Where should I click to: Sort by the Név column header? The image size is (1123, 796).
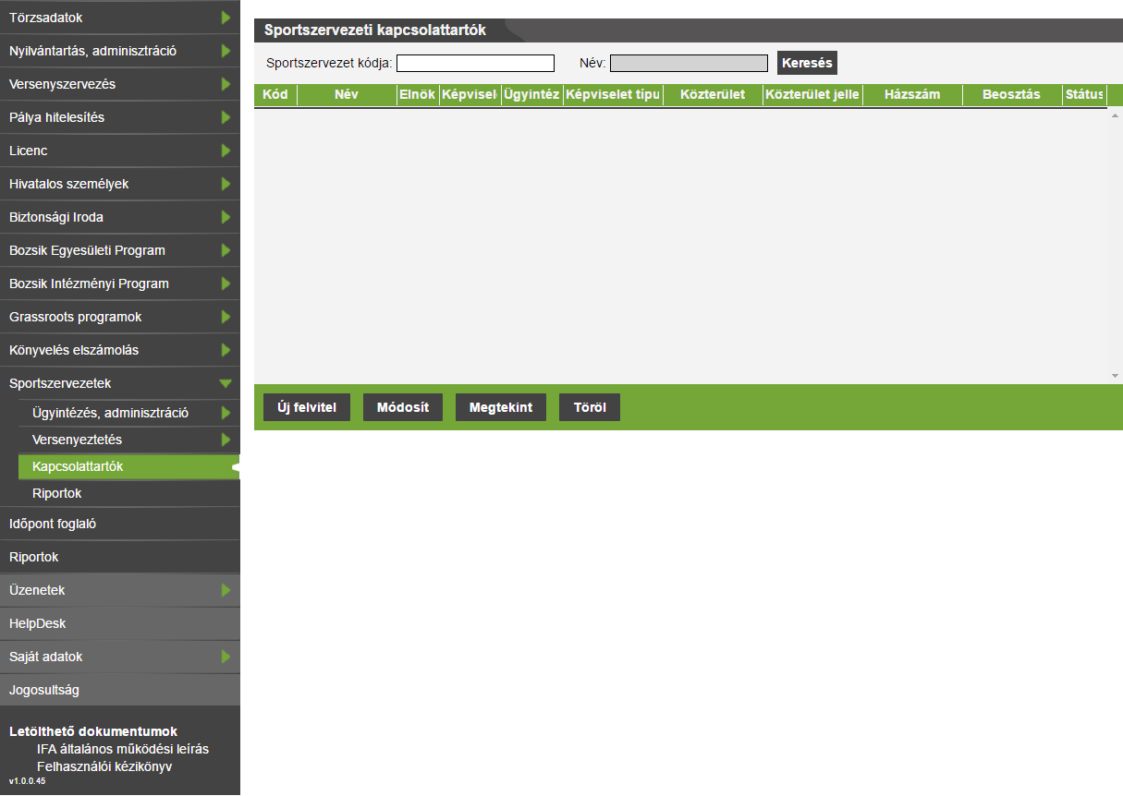pos(347,94)
